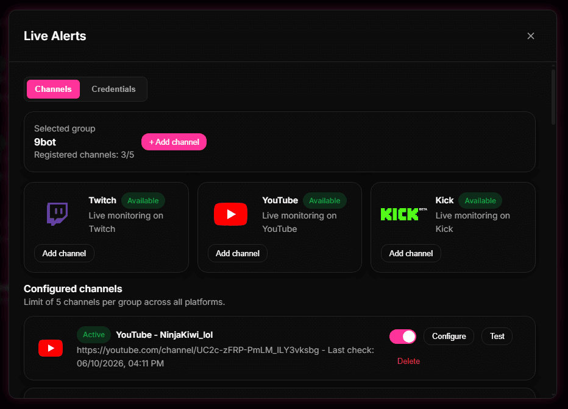Click the "Configured channels" heading
The height and width of the screenshot is (409, 568).
click(x=73, y=288)
